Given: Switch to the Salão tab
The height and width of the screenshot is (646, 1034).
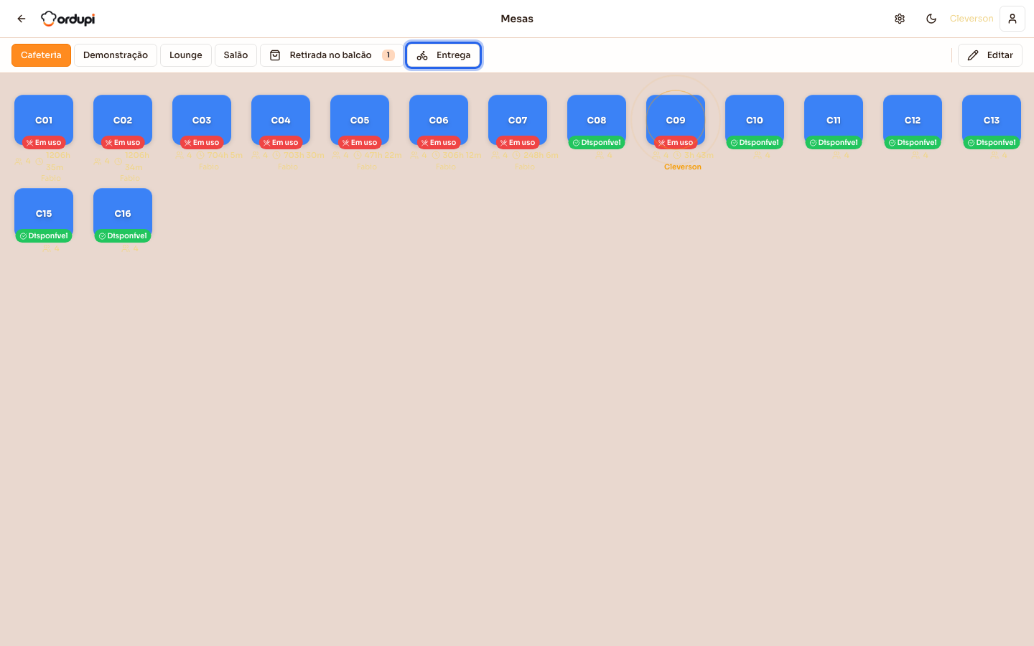Looking at the screenshot, I should (x=236, y=55).
